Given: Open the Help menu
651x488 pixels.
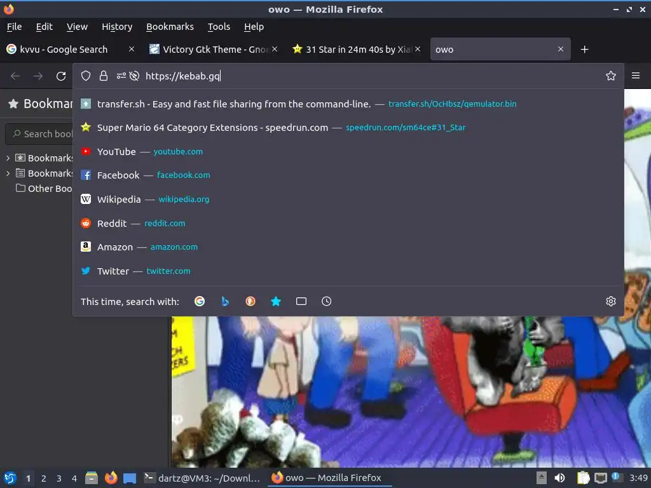Looking at the screenshot, I should point(254,27).
